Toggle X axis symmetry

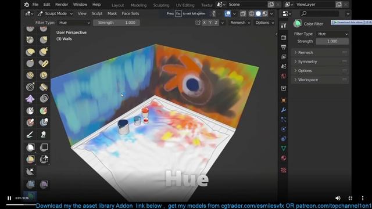[x=204, y=23]
